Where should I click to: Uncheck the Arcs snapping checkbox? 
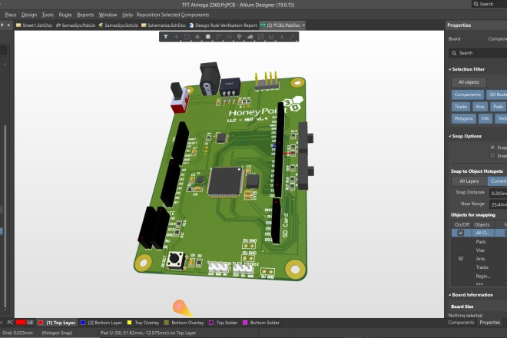pyautogui.click(x=461, y=258)
